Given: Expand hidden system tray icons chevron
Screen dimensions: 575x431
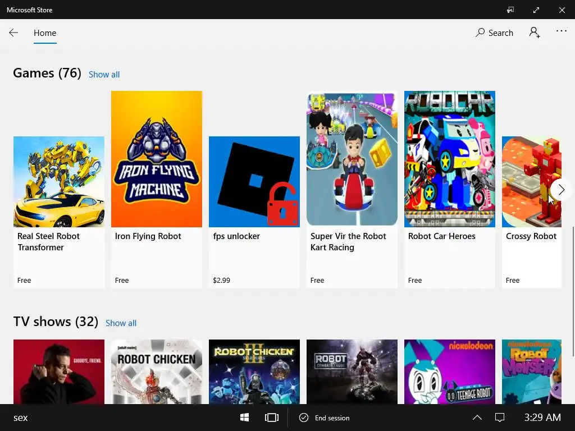Looking at the screenshot, I should tap(477, 418).
